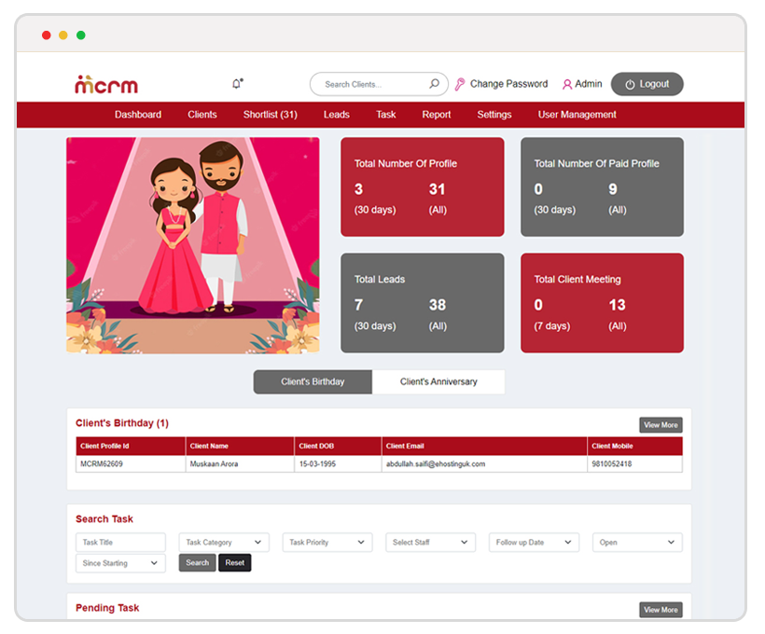This screenshot has height=634, width=765.
Task: Open the Shortlist (31) menu
Action: click(270, 115)
